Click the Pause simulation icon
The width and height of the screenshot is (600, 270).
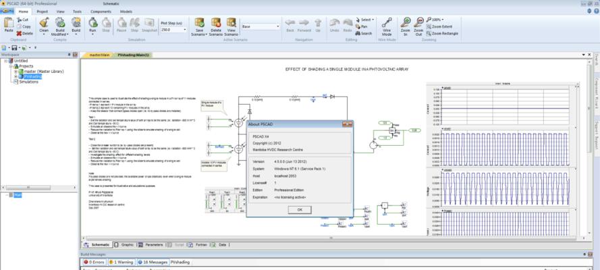click(x=121, y=22)
